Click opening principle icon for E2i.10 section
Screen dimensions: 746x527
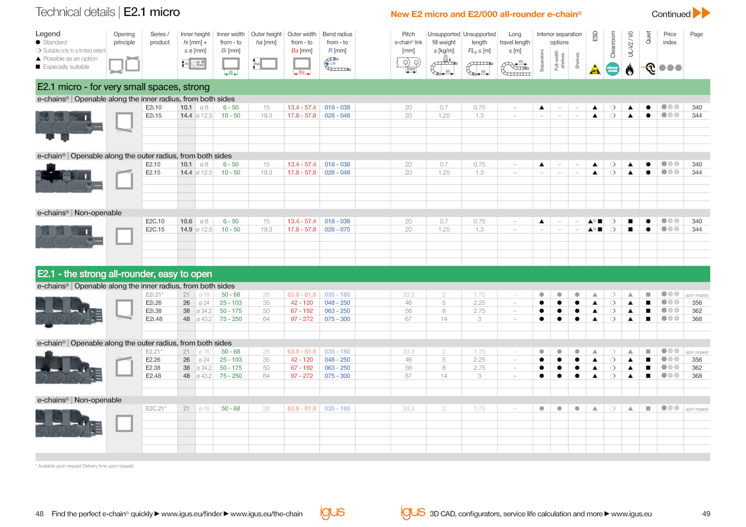coord(124,123)
